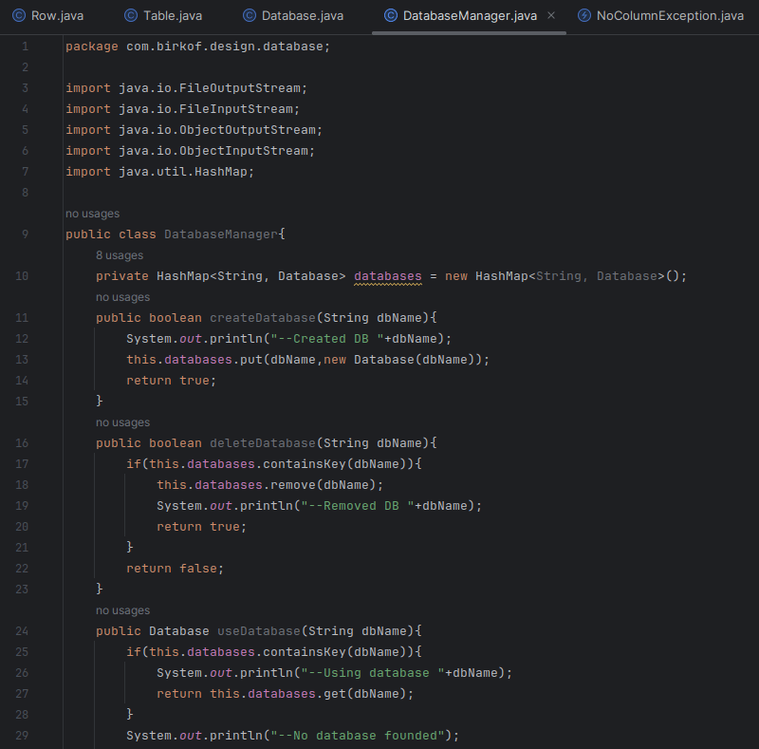The image size is (759, 749).
Task: Click 'package com.birkof.design.database;' line
Action: pos(197,47)
